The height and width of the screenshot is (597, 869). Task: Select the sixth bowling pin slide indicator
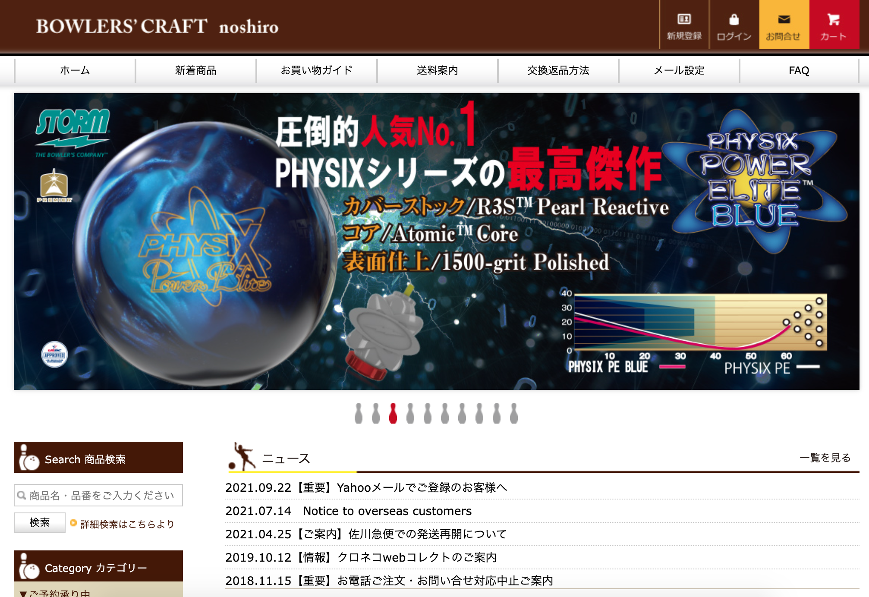pos(445,413)
